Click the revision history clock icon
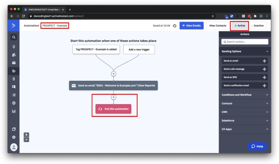Screen dimensions: 279x164 pyautogui.click(x=174, y=26)
